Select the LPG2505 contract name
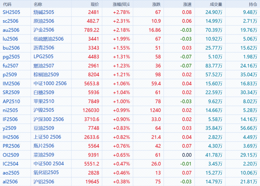Viewport: 260px width, 186px height. pos(43,57)
